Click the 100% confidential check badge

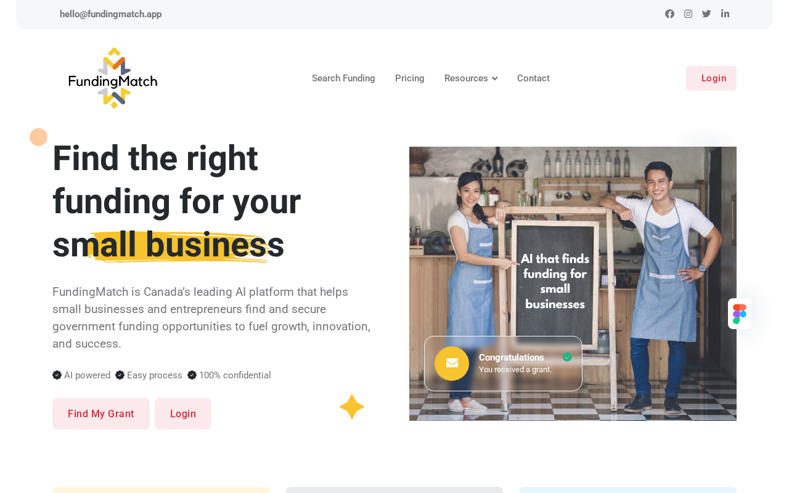click(x=192, y=375)
